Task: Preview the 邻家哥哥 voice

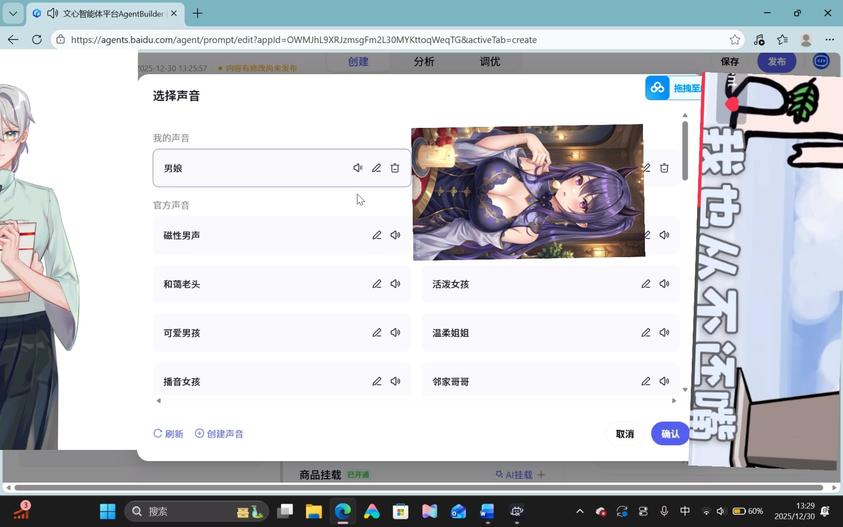Action: coord(664,382)
